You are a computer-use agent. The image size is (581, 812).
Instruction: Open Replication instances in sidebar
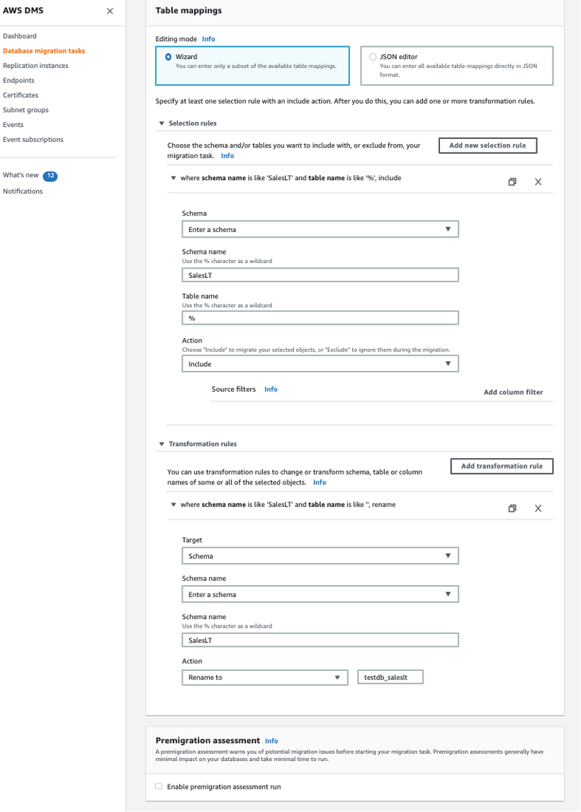tap(35, 66)
